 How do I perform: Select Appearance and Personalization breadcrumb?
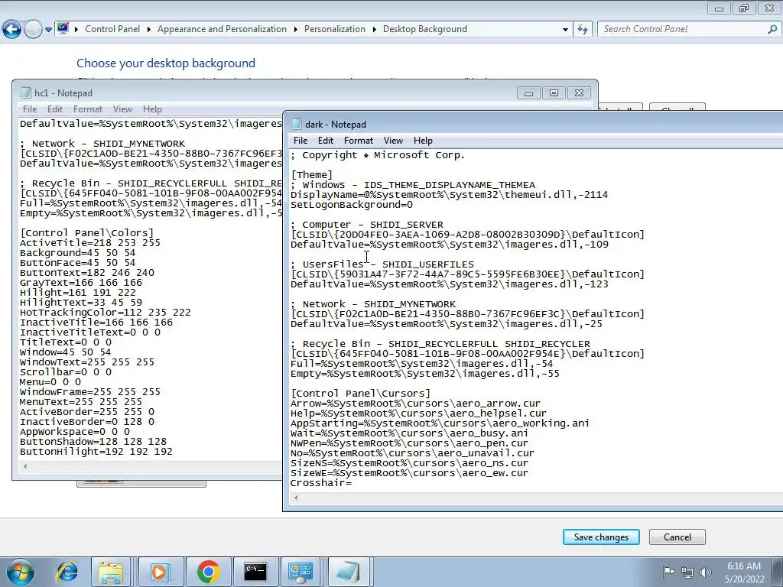(x=222, y=29)
